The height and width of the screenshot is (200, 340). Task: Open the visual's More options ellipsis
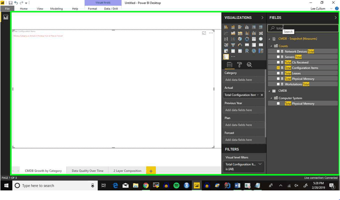(211, 33)
